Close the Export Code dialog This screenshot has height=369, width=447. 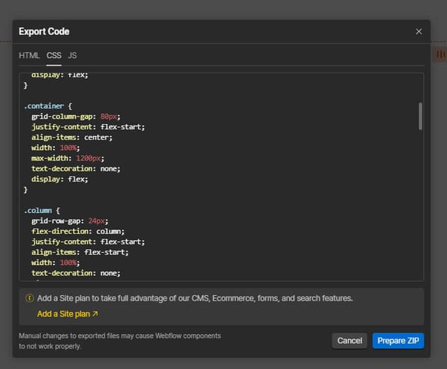418,31
